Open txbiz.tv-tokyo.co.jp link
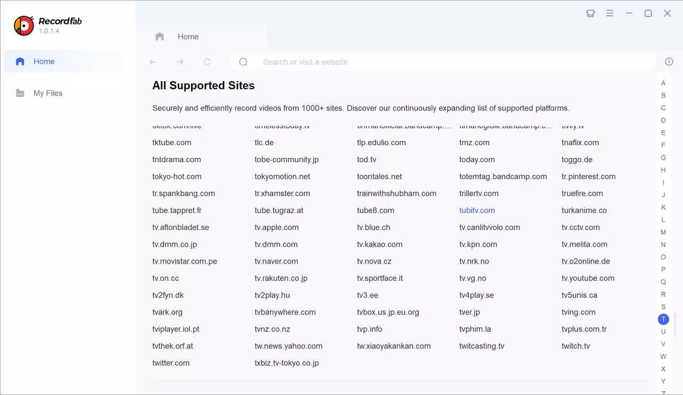 287,363
